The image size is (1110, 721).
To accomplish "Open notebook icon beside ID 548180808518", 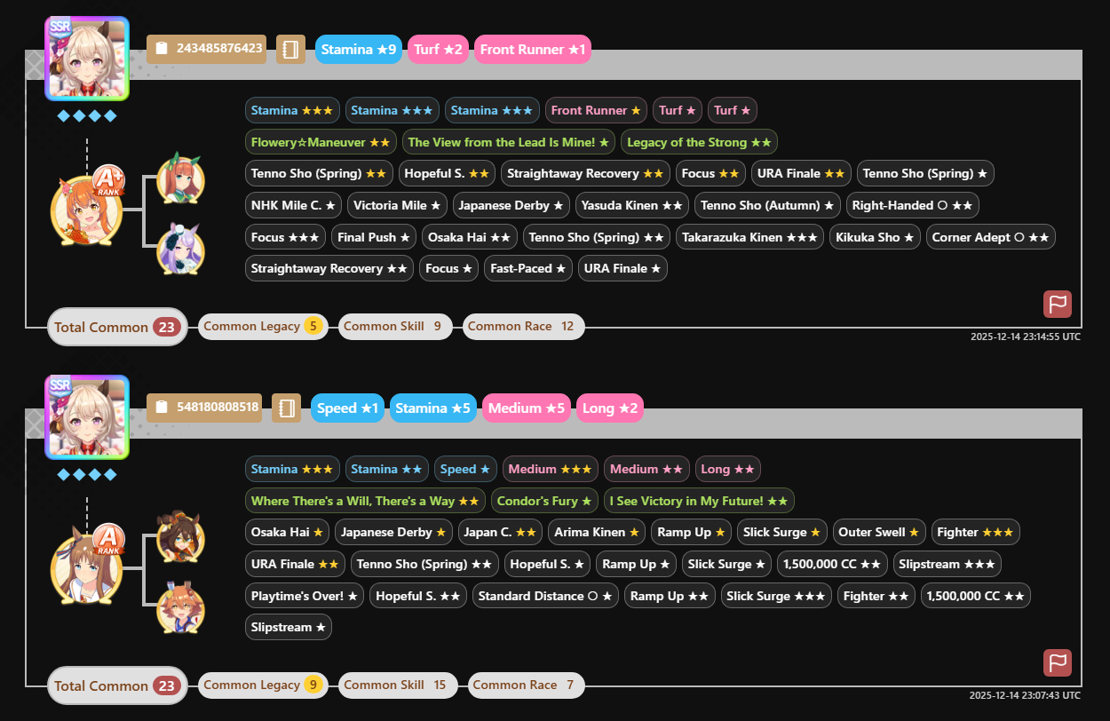I will 286,408.
